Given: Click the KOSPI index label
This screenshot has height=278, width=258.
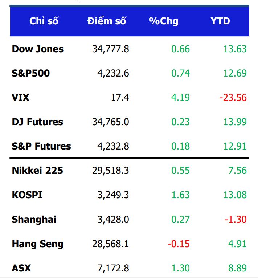Looking at the screenshot, I should pyautogui.click(x=27, y=195).
